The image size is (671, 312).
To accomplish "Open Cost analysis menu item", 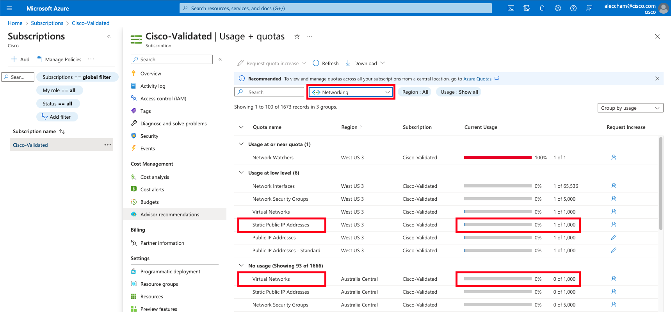I will pos(155,177).
